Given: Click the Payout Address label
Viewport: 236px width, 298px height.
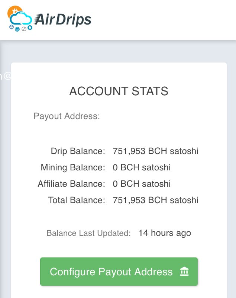Looking at the screenshot, I should [67, 116].
